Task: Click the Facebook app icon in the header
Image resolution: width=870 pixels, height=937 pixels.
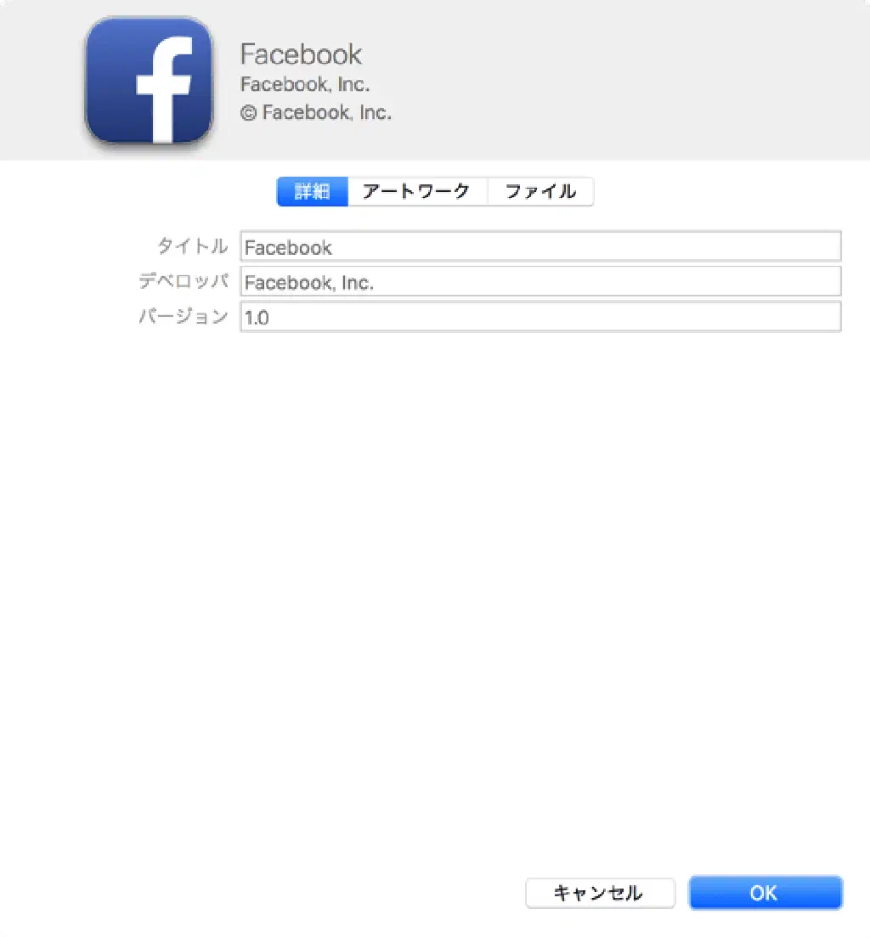Action: 149,80
